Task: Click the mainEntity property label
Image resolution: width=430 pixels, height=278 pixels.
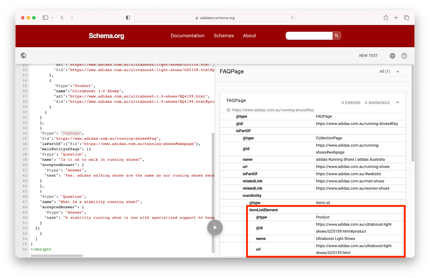Action: (252, 196)
